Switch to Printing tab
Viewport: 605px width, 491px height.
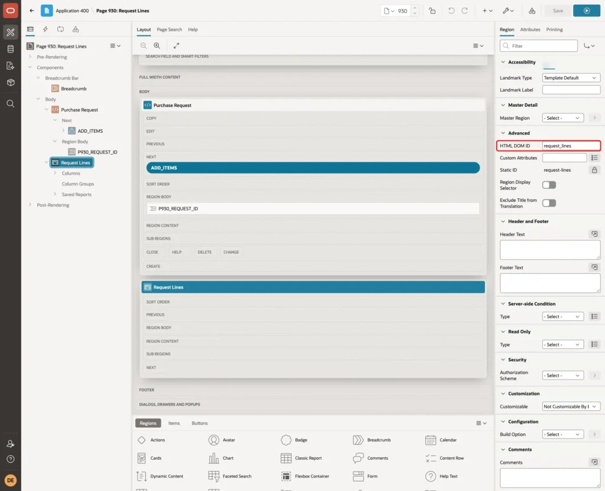click(x=554, y=30)
